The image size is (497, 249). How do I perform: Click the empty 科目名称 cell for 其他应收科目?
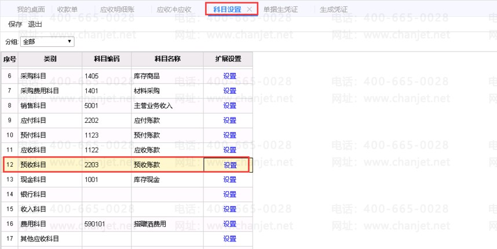coord(167,239)
